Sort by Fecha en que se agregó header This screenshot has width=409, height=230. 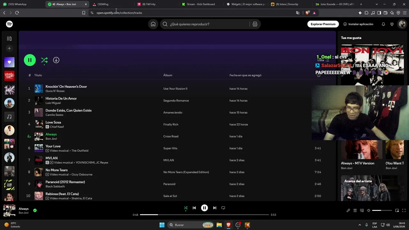(245, 75)
